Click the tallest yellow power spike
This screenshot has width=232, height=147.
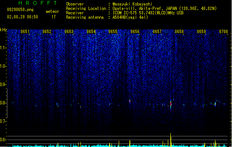tap(171, 140)
